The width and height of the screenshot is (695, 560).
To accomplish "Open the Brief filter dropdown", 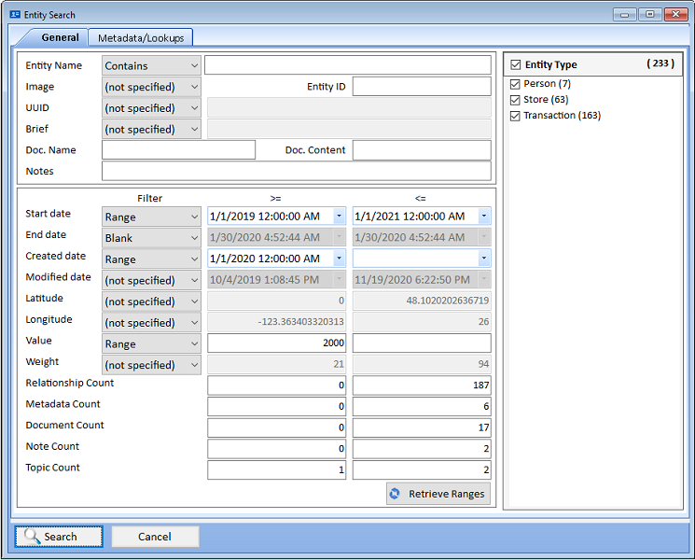I will [151, 130].
